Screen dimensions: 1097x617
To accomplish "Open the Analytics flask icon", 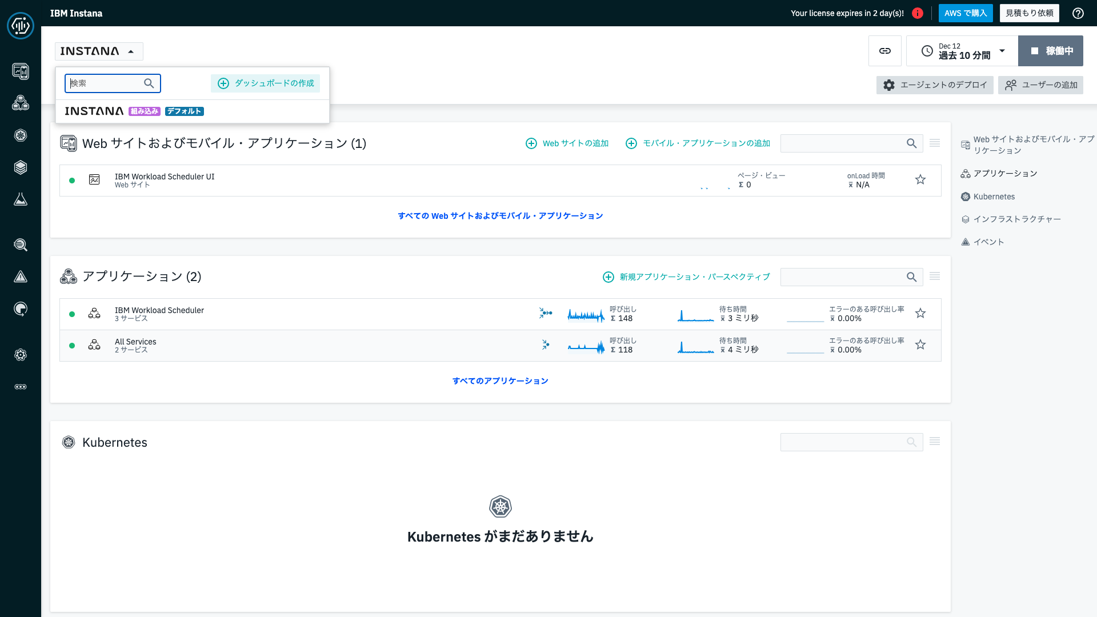I will (21, 199).
